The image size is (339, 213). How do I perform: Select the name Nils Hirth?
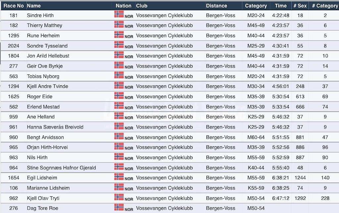[37, 157]
